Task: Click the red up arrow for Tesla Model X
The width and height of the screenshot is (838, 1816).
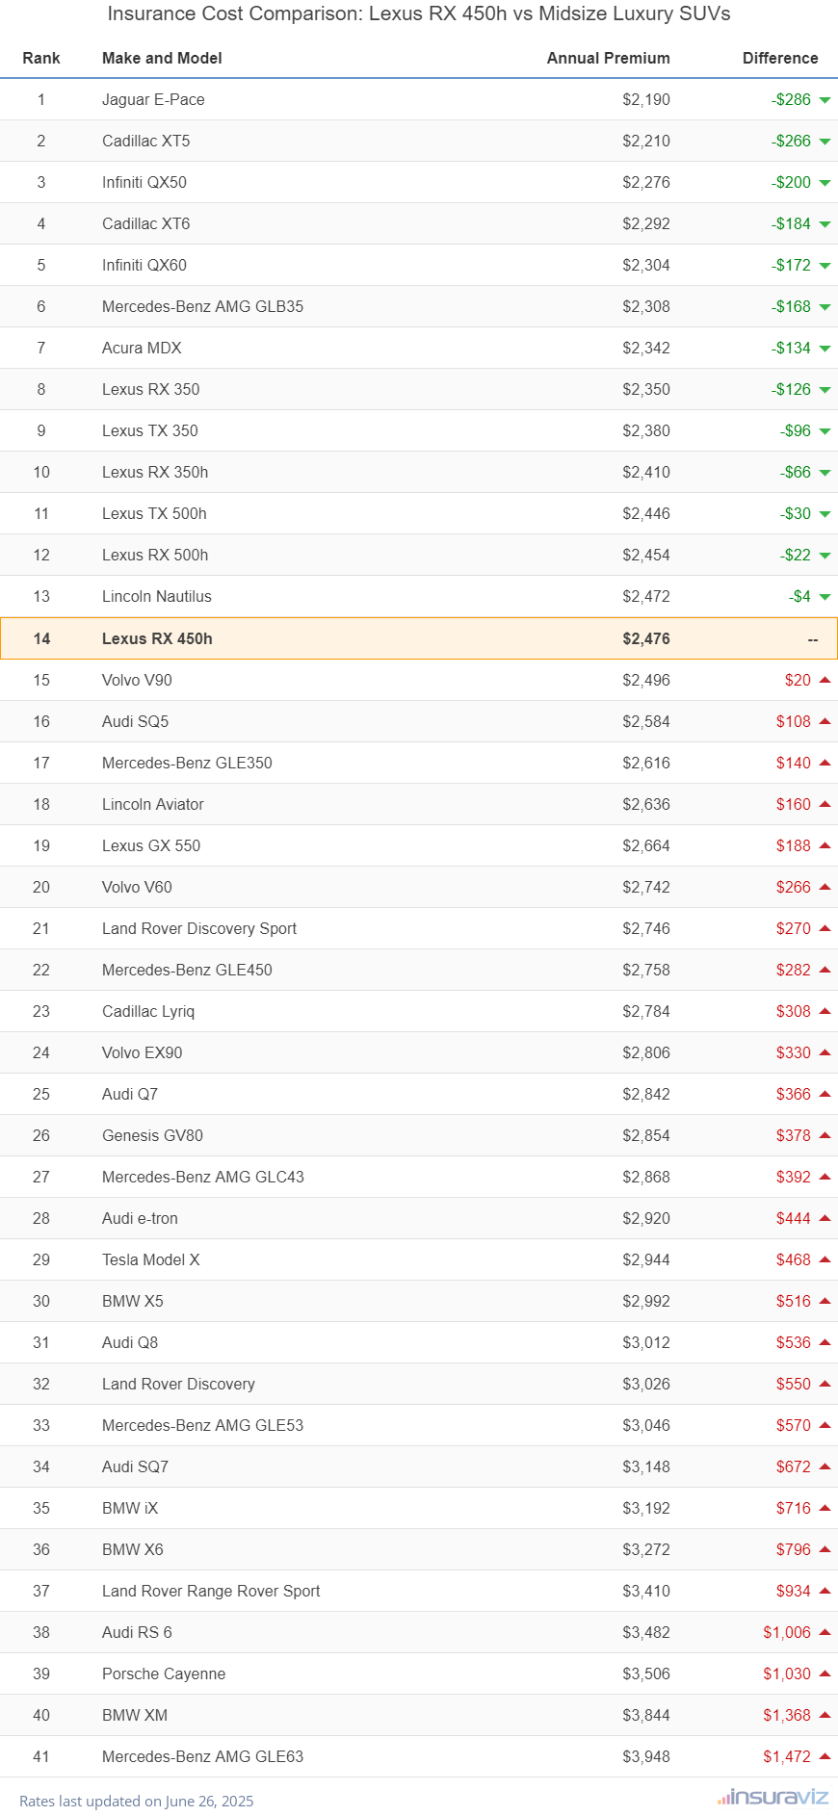Action: click(825, 1259)
